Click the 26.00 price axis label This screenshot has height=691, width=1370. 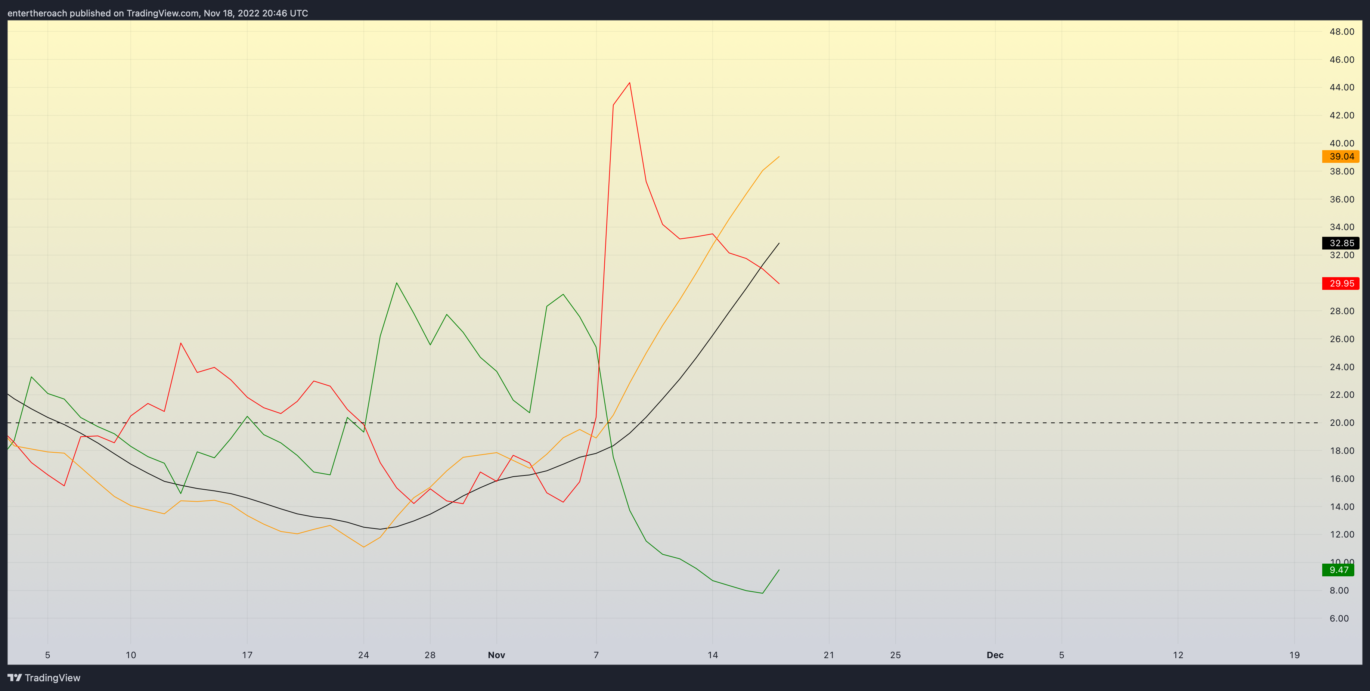1342,340
